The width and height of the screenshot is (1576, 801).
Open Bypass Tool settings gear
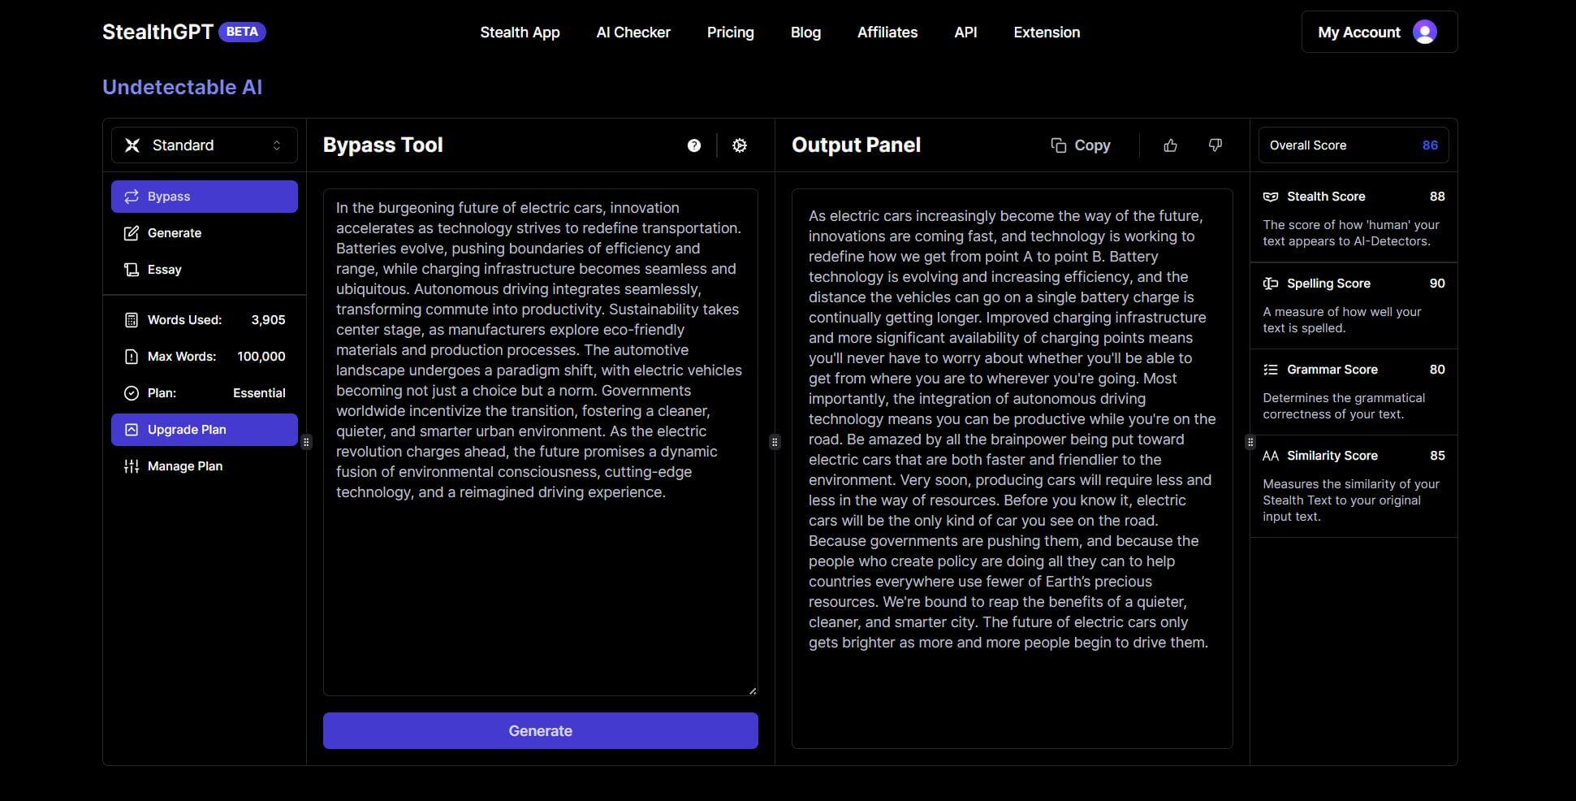[740, 145]
